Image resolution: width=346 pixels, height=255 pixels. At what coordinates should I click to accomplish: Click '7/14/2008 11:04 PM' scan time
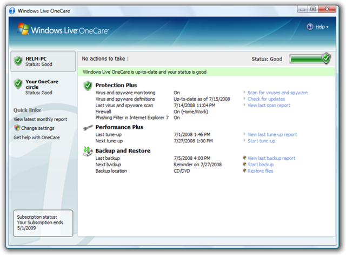[195, 106]
